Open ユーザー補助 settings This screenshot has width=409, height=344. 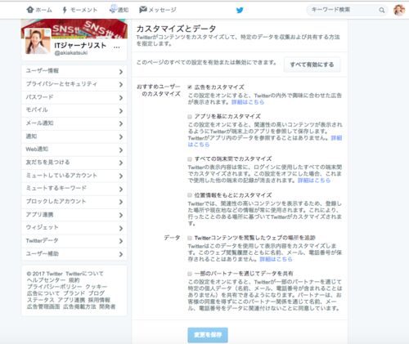pos(74,254)
